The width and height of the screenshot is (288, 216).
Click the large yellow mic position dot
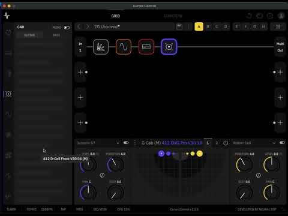(199, 154)
